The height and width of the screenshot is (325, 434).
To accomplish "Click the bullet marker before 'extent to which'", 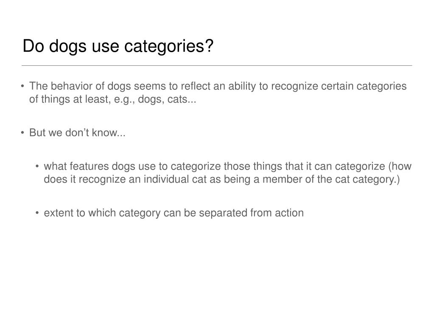I will click(x=37, y=213).
